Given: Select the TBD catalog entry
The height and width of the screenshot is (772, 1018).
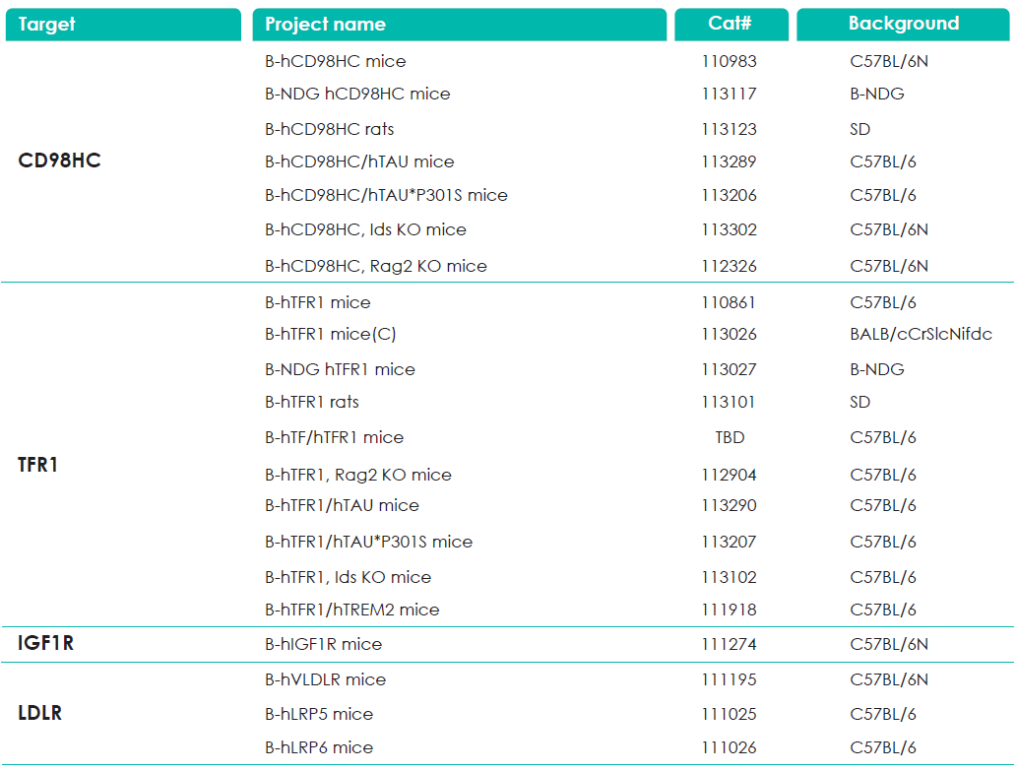Looking at the screenshot, I should (730, 437).
